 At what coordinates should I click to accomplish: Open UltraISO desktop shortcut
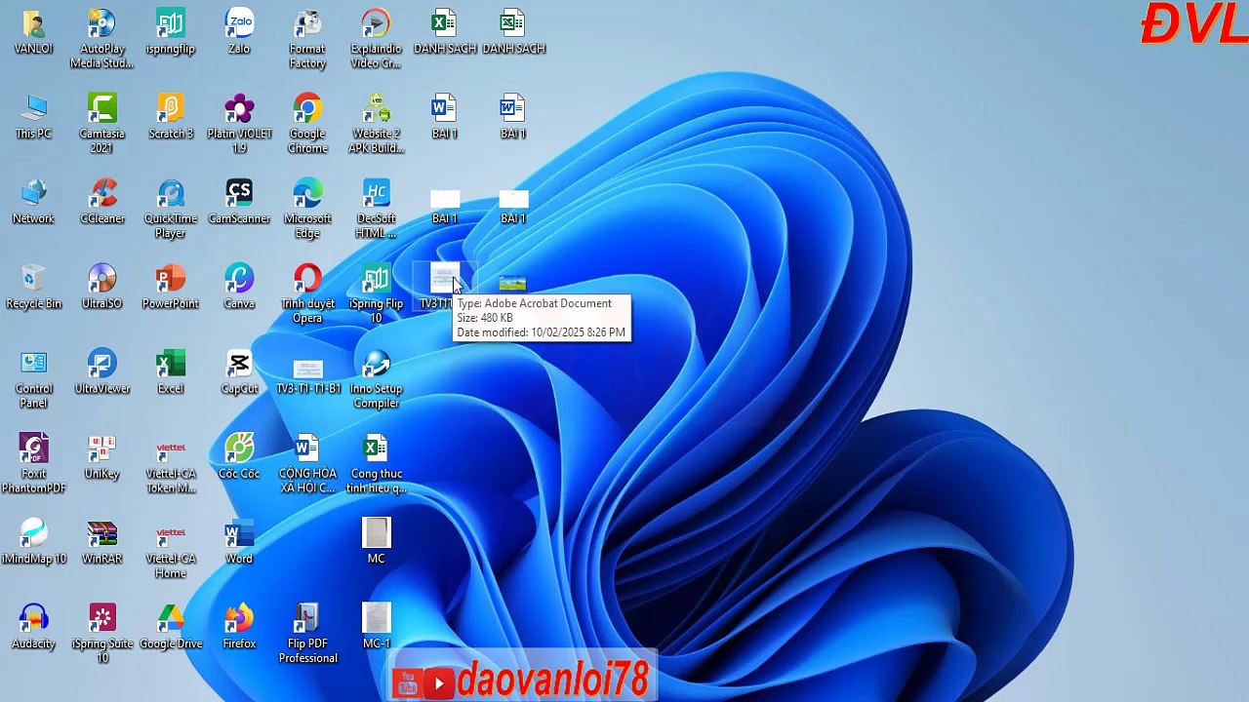click(x=102, y=279)
